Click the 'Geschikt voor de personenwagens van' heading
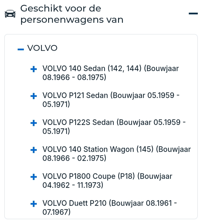Screen dimensions: 202x224 coord(72,14)
